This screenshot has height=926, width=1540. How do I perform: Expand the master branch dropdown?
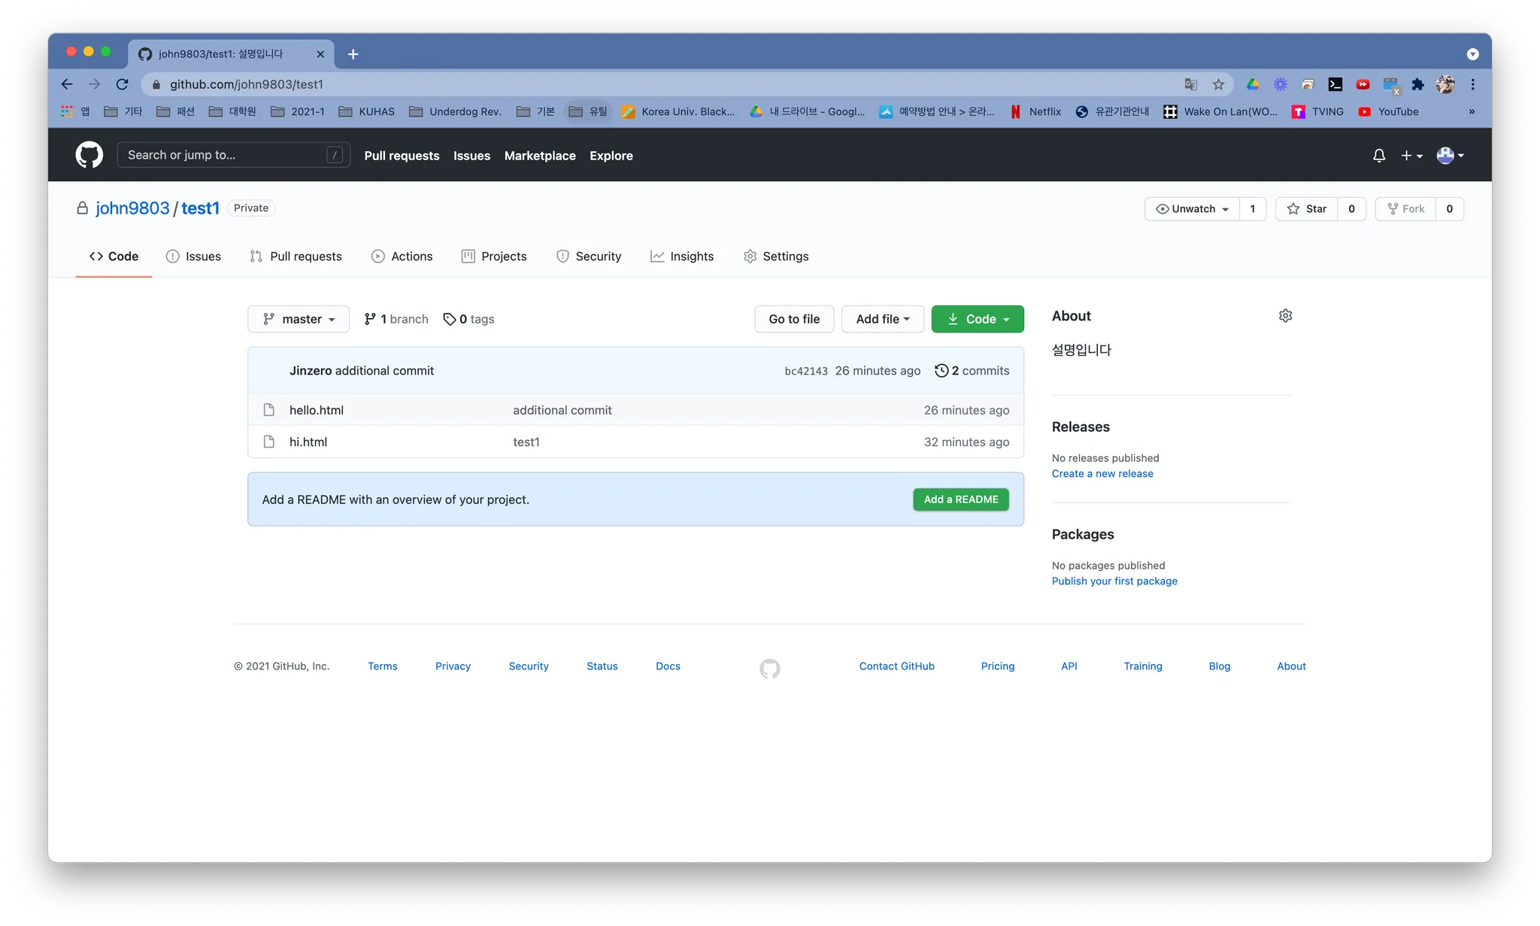pos(299,319)
